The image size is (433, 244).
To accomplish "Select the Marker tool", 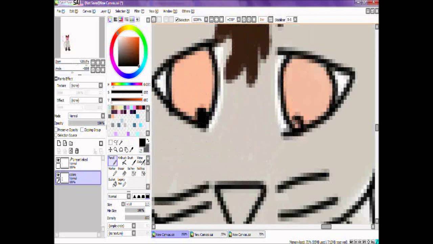I will 112,171.
